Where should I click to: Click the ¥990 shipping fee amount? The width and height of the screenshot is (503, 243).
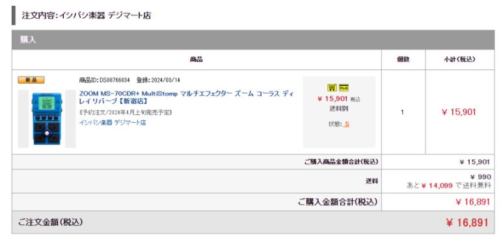(x=480, y=177)
